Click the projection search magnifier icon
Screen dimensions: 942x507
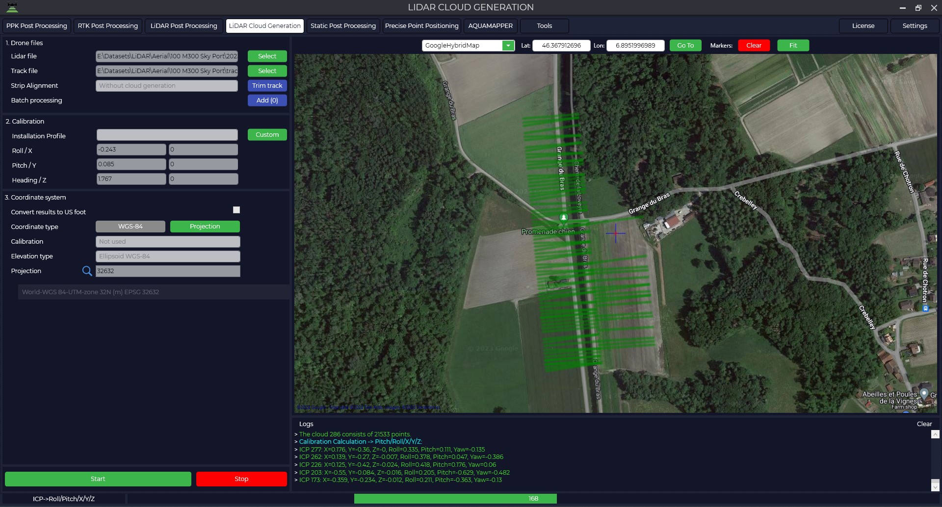tap(87, 271)
